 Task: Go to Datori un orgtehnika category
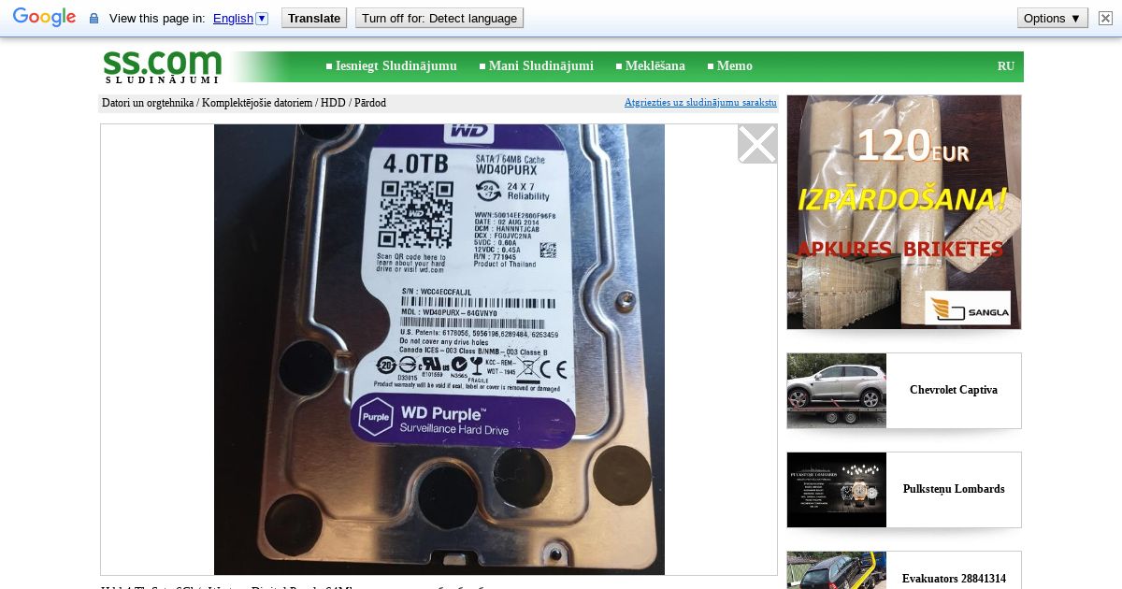pyautogui.click(x=148, y=103)
